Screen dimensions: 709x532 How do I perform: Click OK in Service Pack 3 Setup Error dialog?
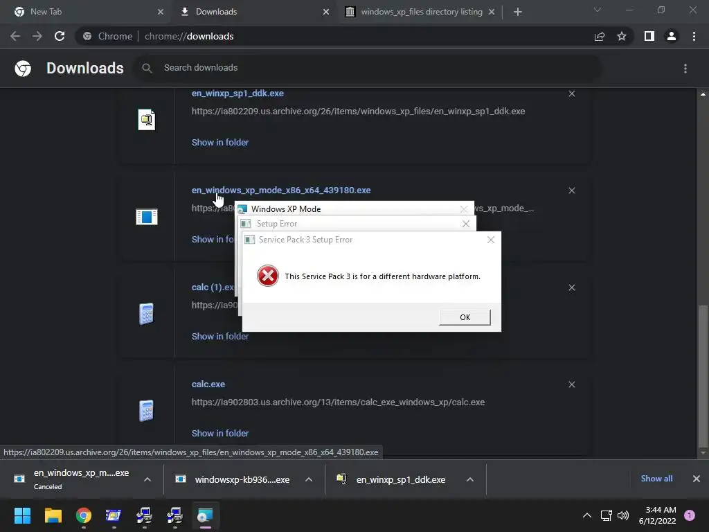pyautogui.click(x=465, y=317)
